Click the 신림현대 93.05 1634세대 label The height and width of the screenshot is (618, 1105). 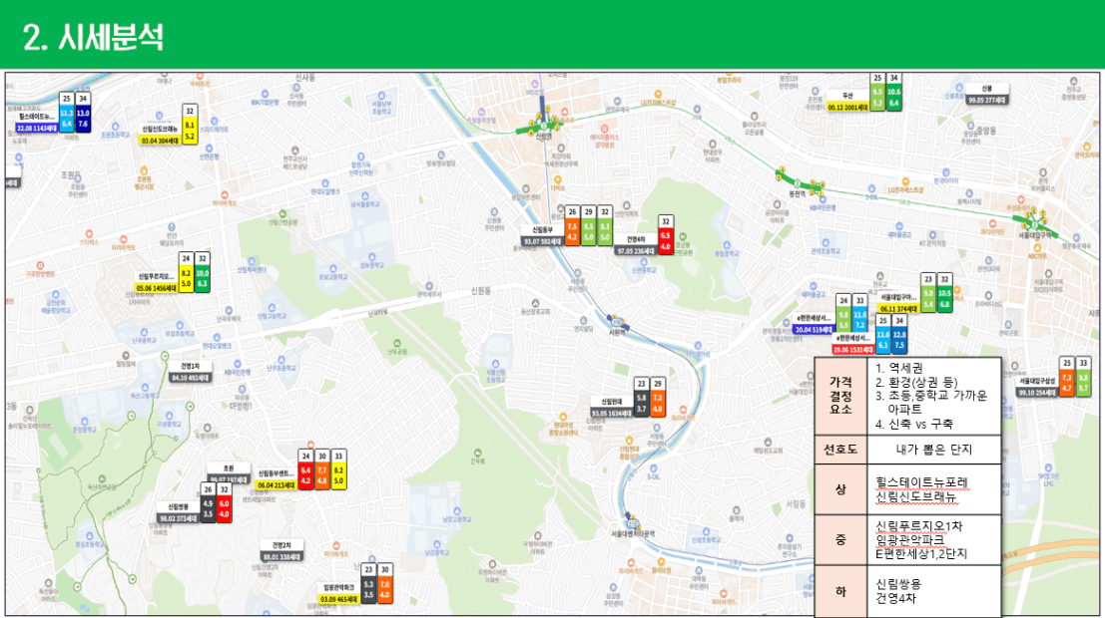pos(611,408)
